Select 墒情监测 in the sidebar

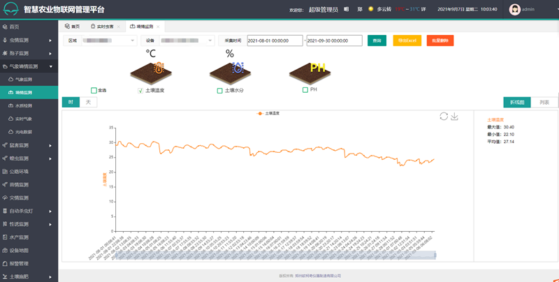(29, 93)
